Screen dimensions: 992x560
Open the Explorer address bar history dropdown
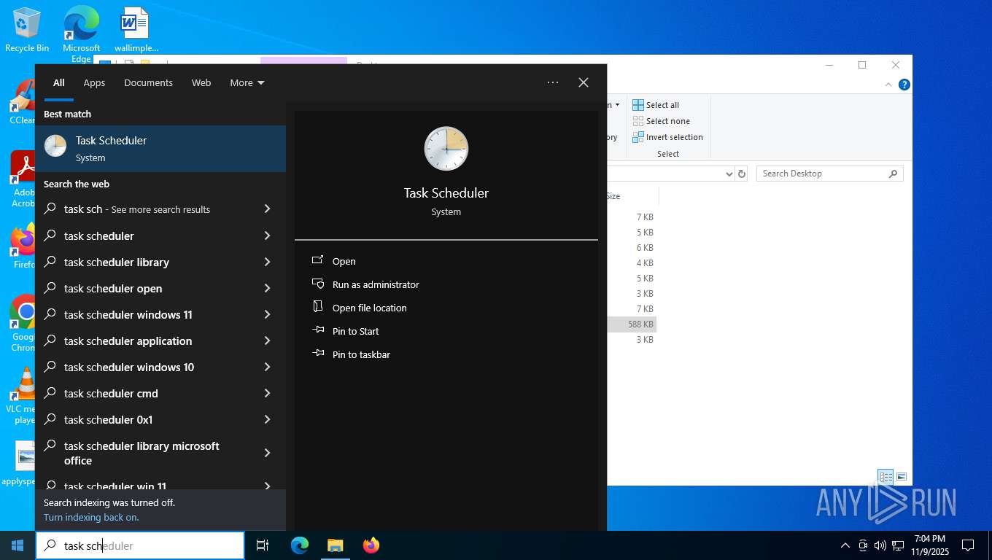729,174
